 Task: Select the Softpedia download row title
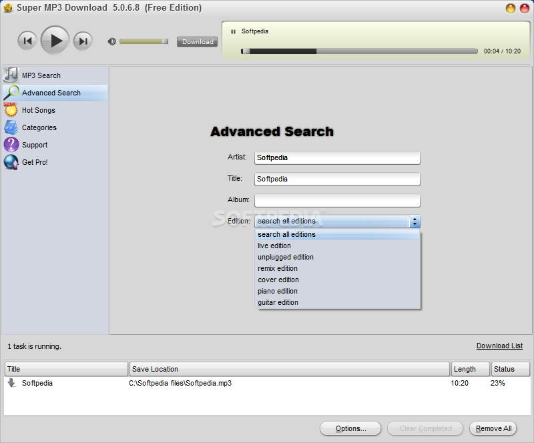point(37,384)
